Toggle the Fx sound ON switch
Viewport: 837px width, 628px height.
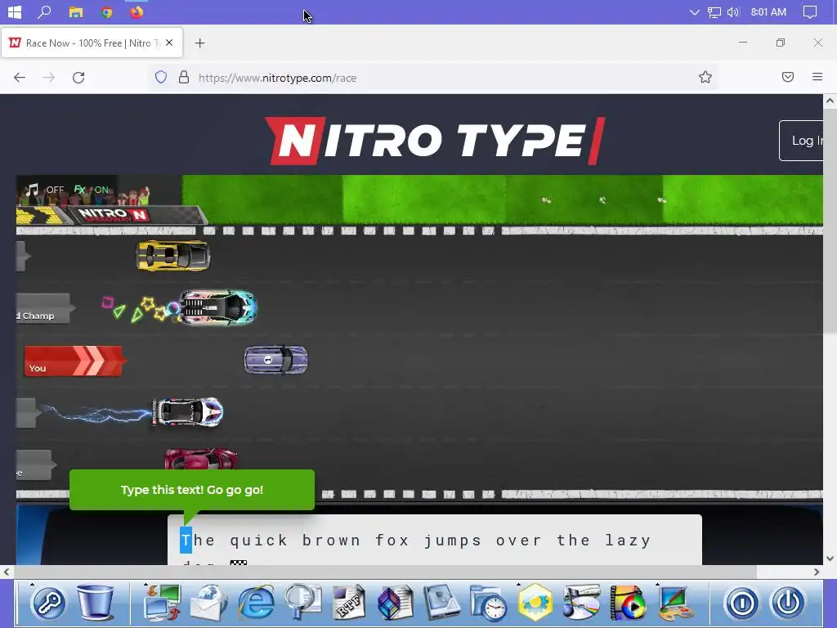click(92, 190)
